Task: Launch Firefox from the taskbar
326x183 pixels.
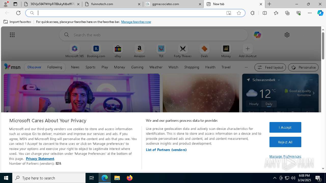Action: pyautogui.click(x=129, y=178)
